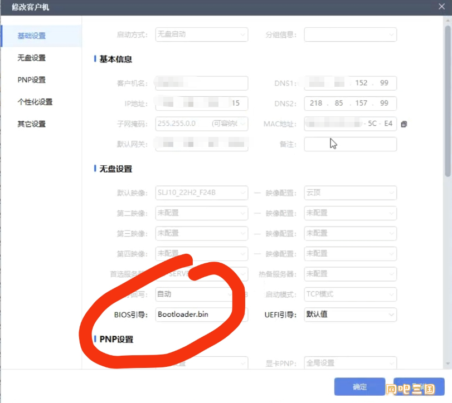Expand the UEFI引导 dropdown
452x403 pixels.
[350, 314]
